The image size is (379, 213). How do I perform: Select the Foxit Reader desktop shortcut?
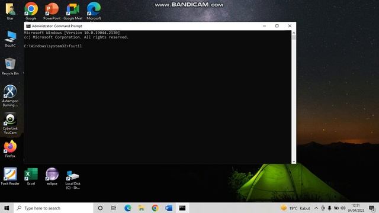[10, 176]
